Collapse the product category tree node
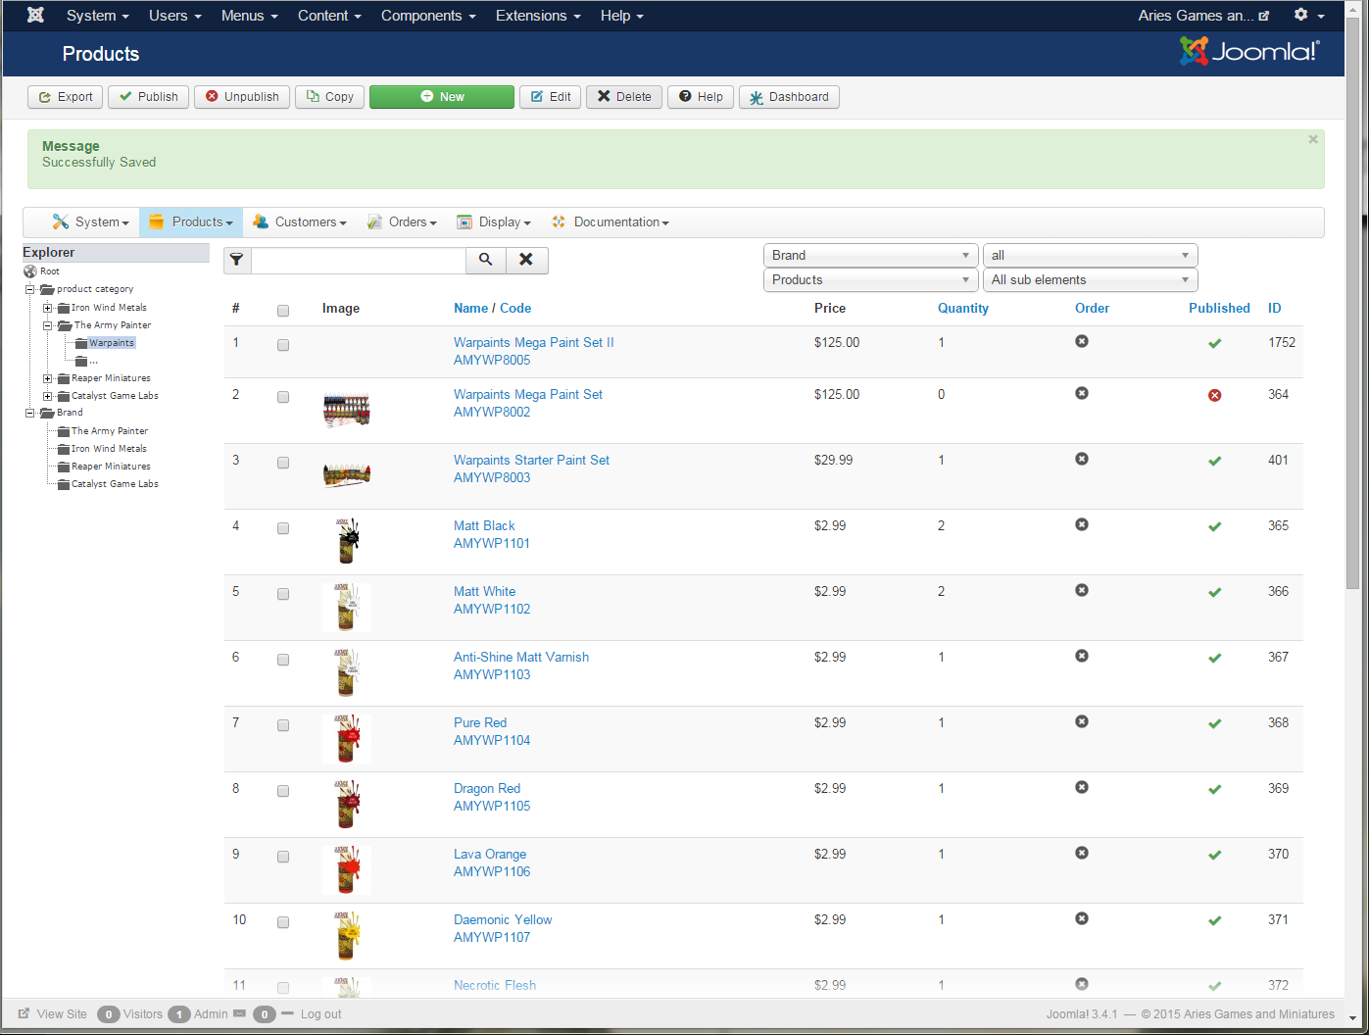Viewport: 1369px width, 1035px height. (30, 289)
